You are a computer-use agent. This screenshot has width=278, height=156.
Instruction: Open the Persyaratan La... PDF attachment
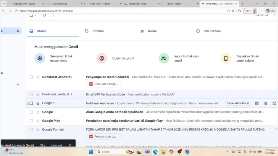point(104,136)
